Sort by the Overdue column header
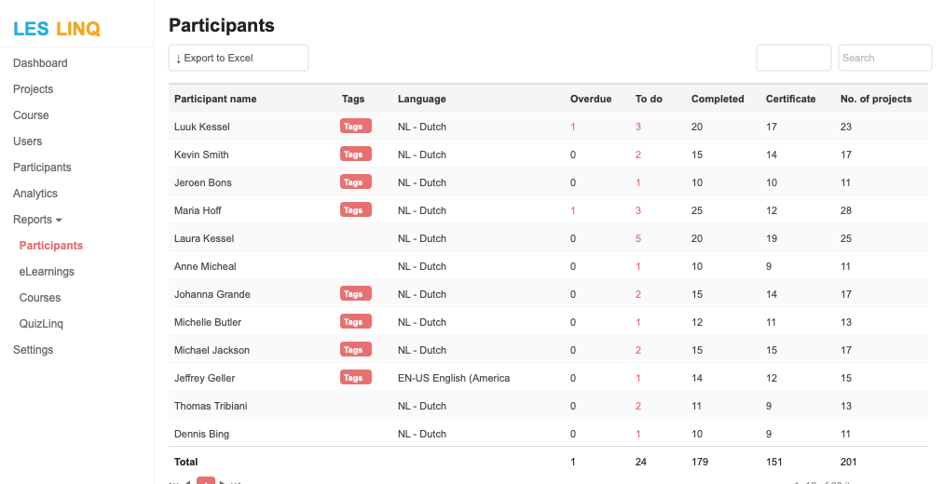Viewport: 943px width, 484px height. tap(591, 99)
